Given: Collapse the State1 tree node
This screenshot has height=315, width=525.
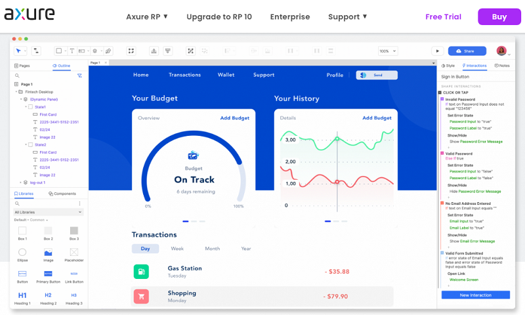Looking at the screenshot, I should (26, 107).
